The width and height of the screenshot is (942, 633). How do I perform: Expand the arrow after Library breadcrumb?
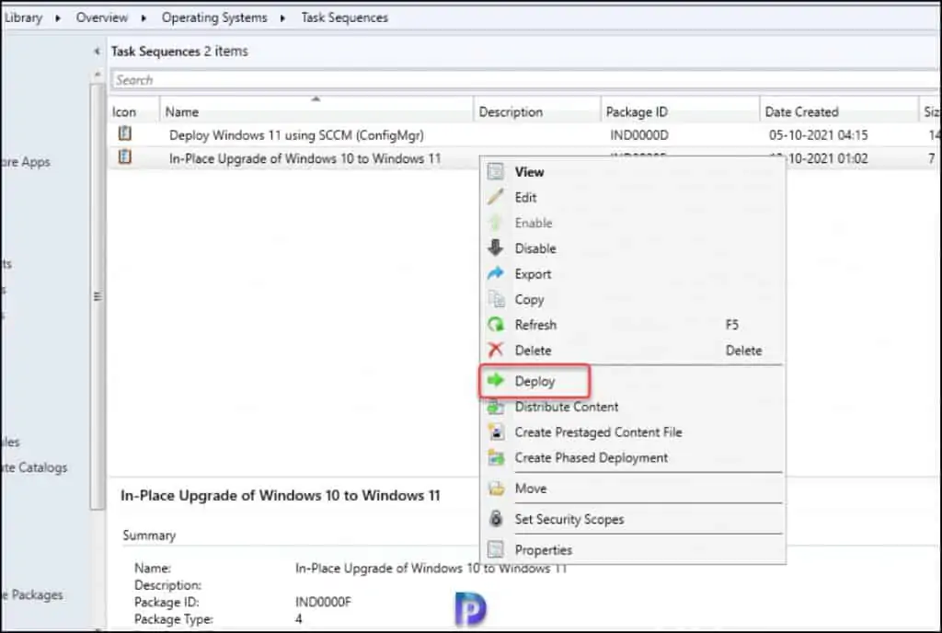click(58, 18)
